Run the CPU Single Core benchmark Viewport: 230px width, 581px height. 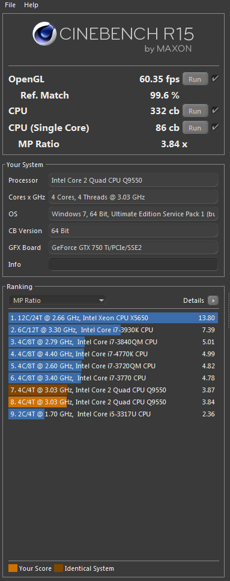[195, 128]
